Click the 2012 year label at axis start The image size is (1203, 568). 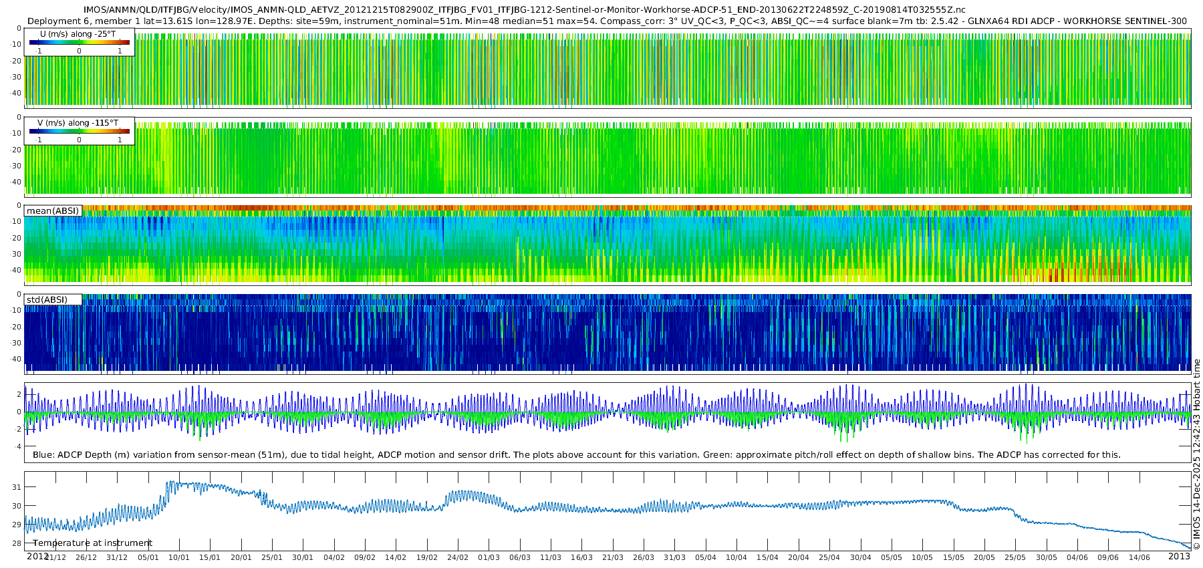pos(37,556)
